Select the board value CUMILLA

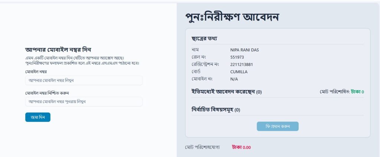[x=239, y=72]
